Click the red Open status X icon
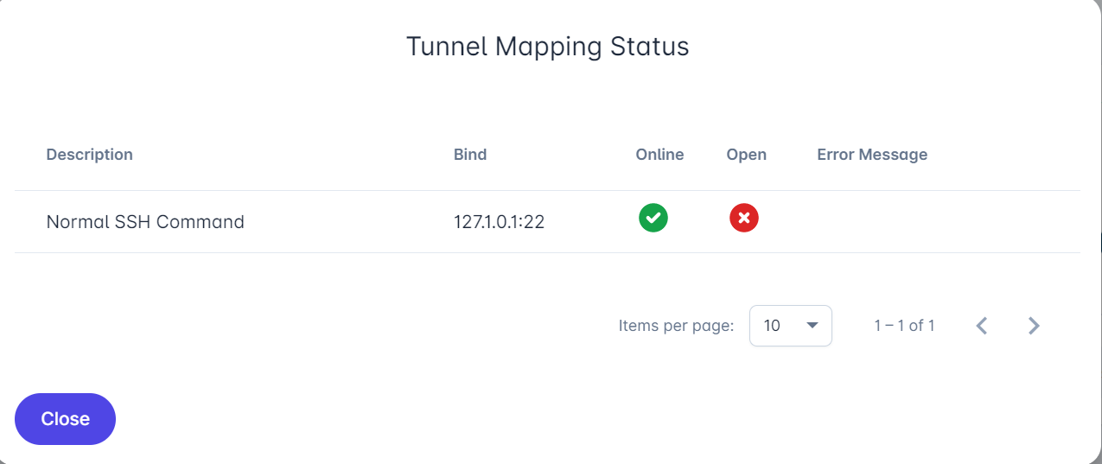This screenshot has height=464, width=1102. [743, 218]
